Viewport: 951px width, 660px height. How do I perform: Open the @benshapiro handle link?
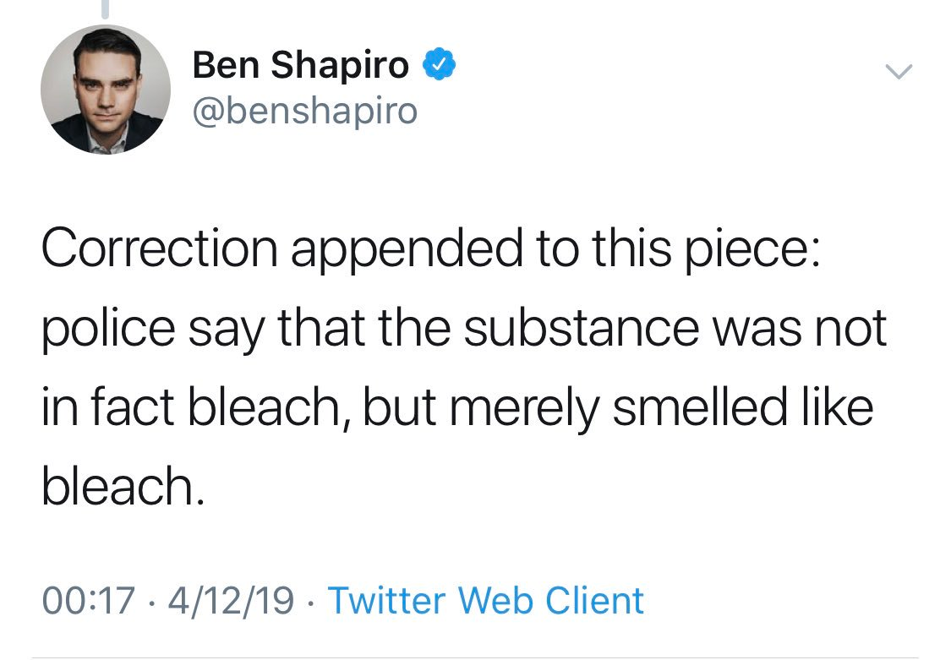tap(305, 110)
